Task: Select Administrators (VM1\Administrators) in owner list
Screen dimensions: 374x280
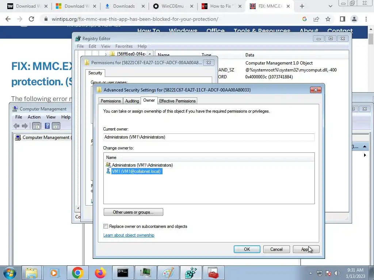Action: [142, 165]
